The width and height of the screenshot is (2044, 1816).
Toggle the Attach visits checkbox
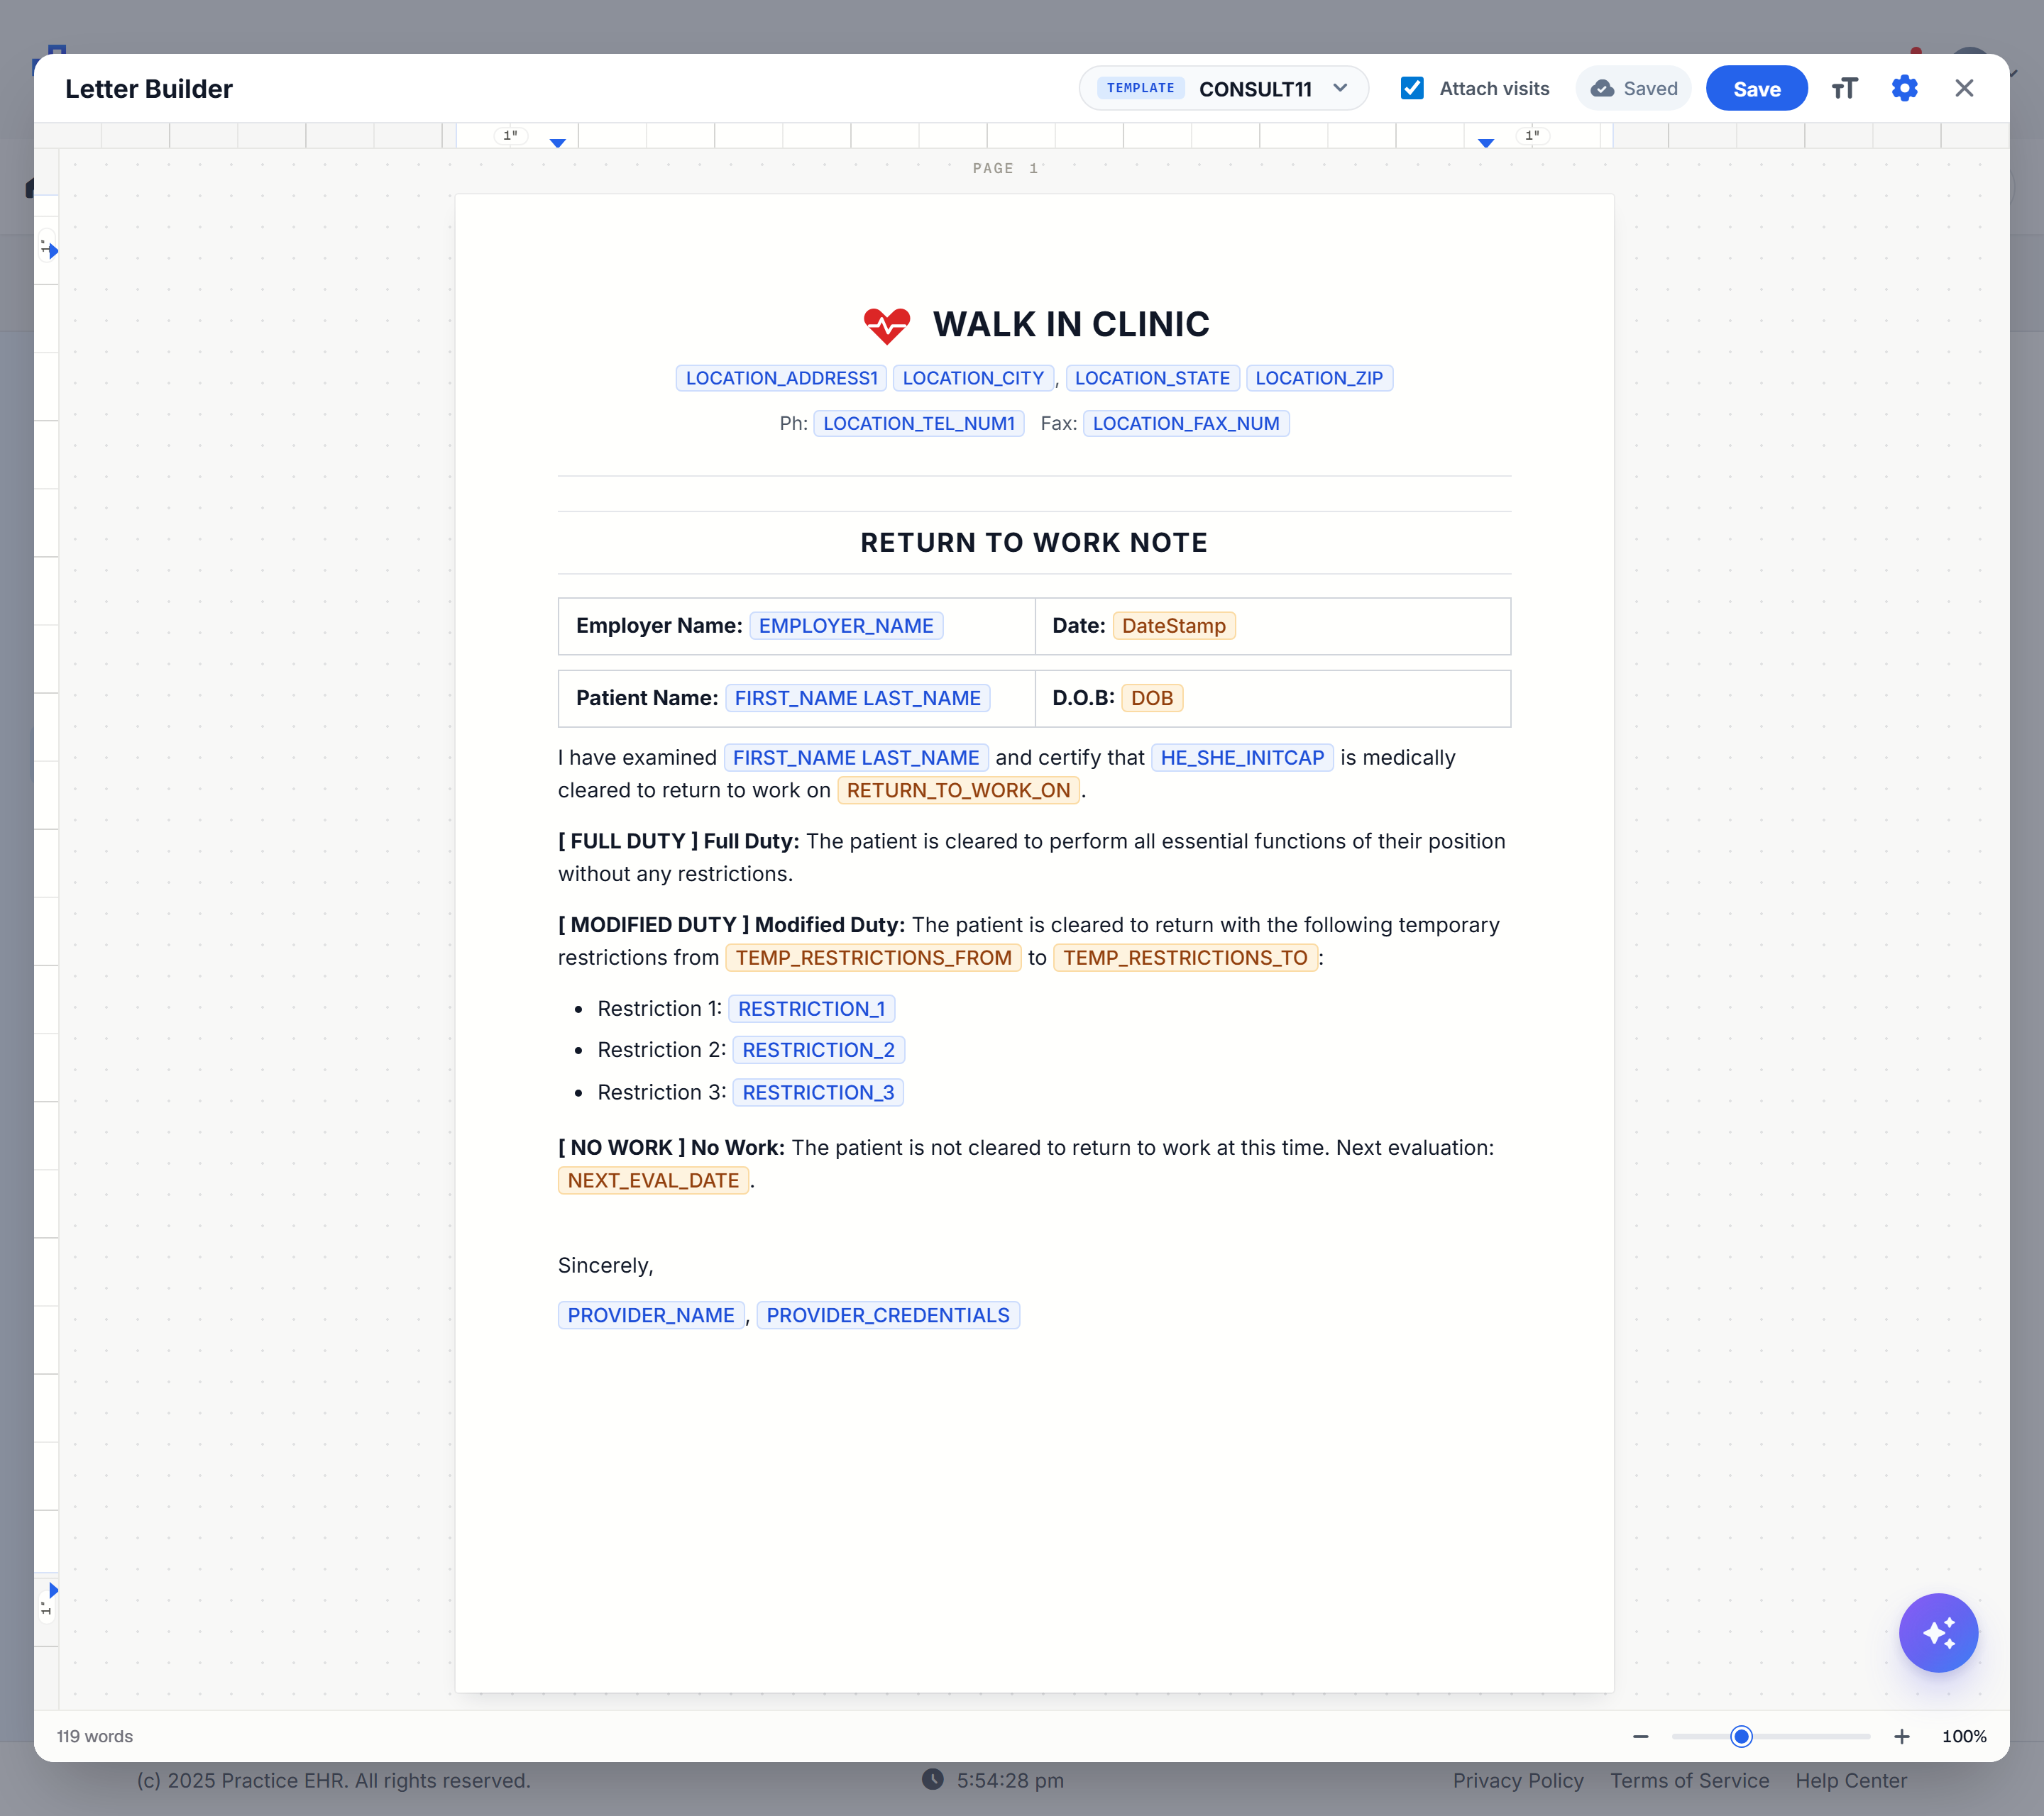click(x=1412, y=89)
